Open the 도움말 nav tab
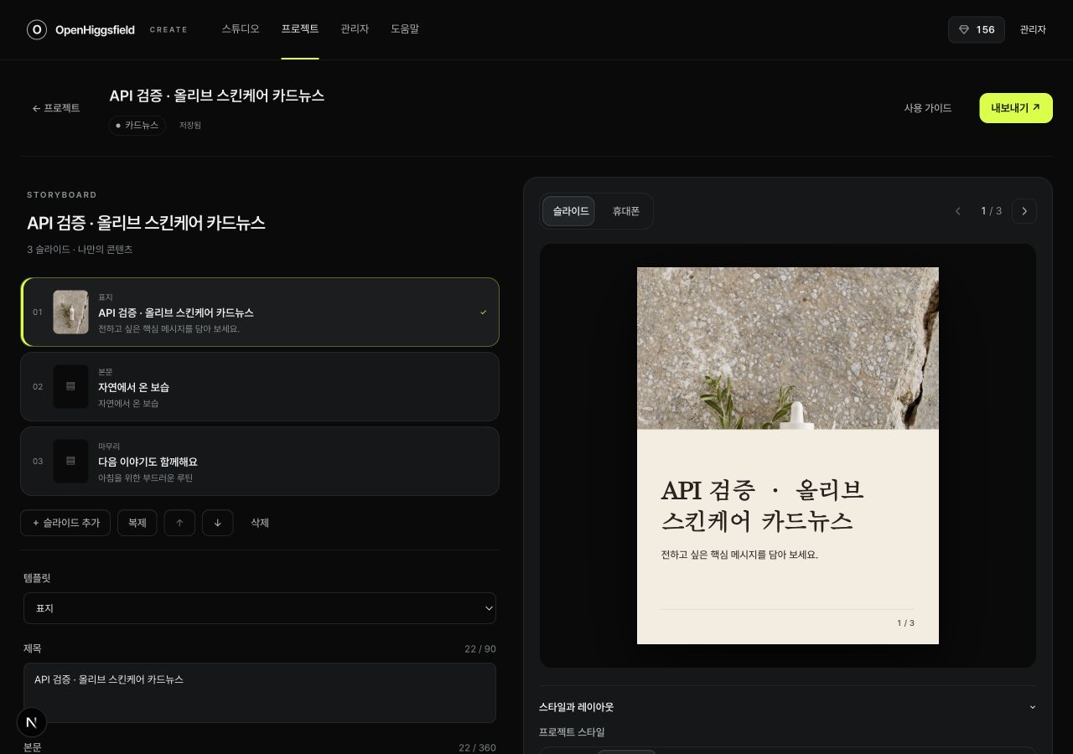This screenshot has height=754, width=1073. click(405, 29)
